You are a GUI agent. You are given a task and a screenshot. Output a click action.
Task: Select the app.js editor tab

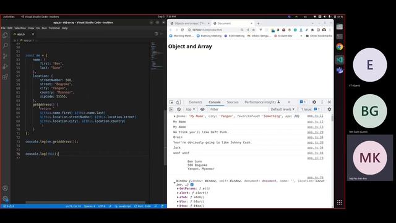24,34
